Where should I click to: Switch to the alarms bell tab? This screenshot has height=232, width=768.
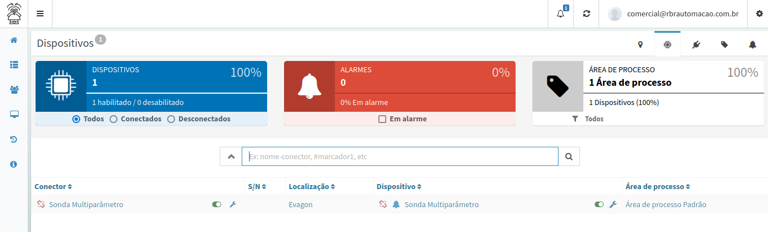[x=752, y=45]
